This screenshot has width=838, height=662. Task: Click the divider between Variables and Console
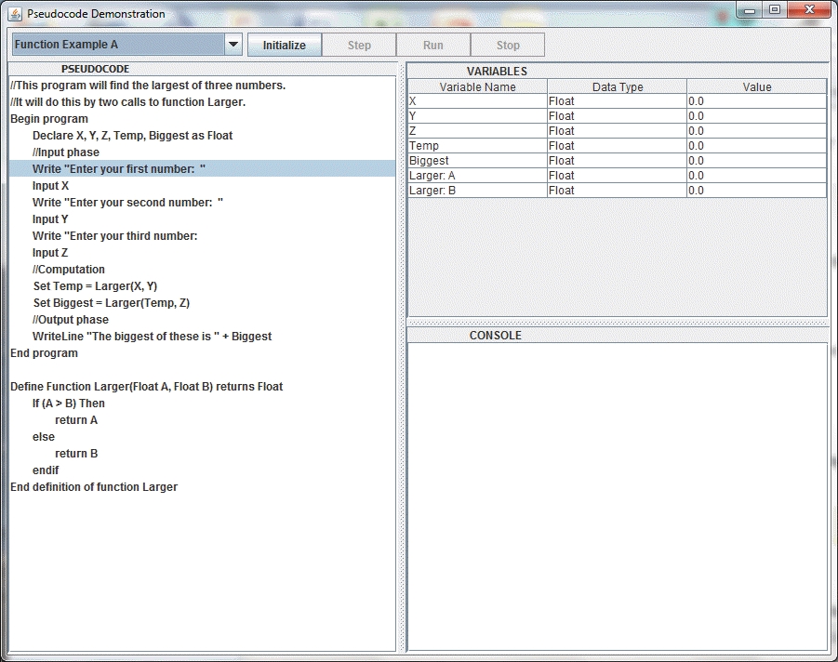click(617, 322)
